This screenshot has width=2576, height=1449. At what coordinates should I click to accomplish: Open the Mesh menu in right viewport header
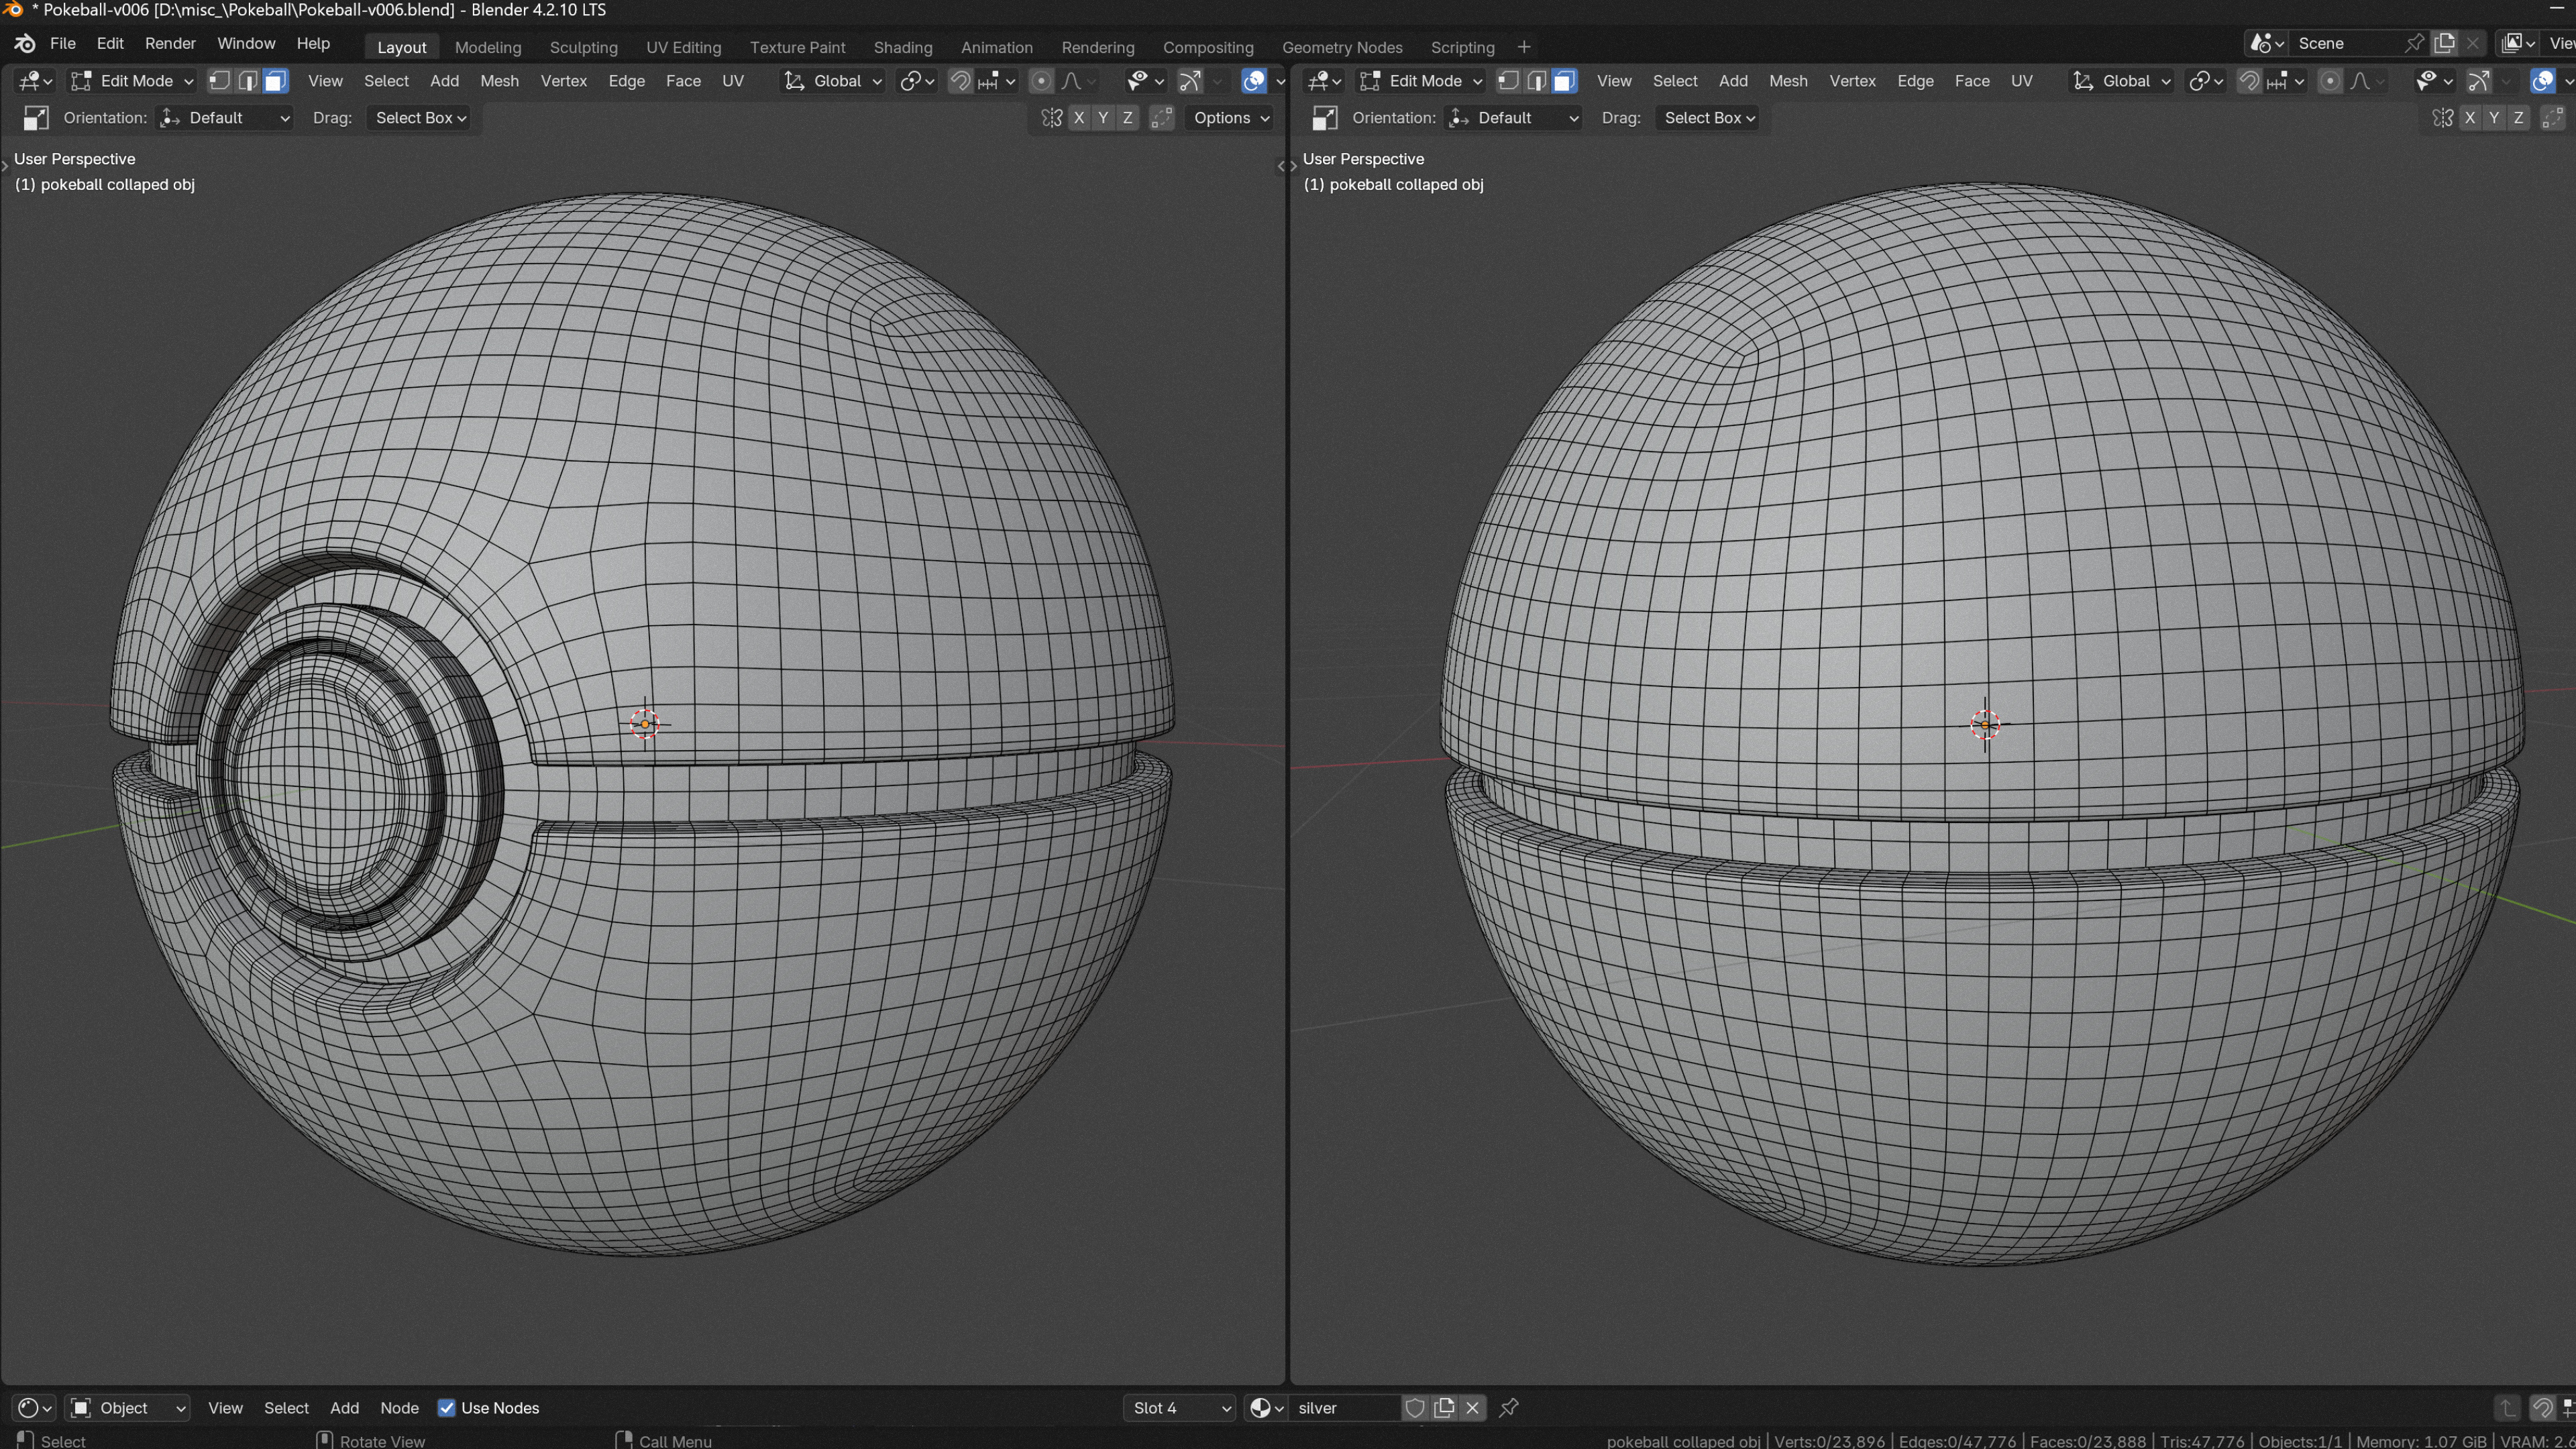point(1788,81)
